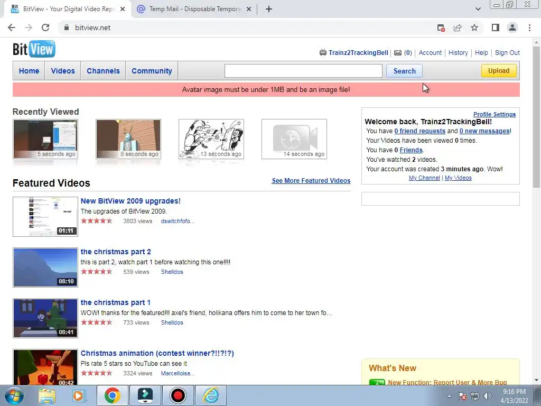The width and height of the screenshot is (541, 406).
Task: Click the browser forward arrow
Action: point(29,27)
